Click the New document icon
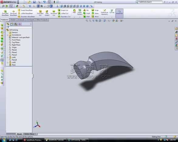 [24, 2]
